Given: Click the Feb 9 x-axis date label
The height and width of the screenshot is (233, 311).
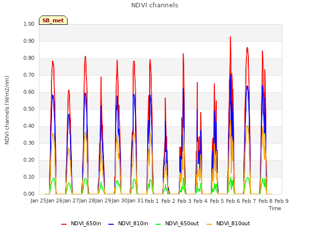Looking at the screenshot, I should (281, 201).
